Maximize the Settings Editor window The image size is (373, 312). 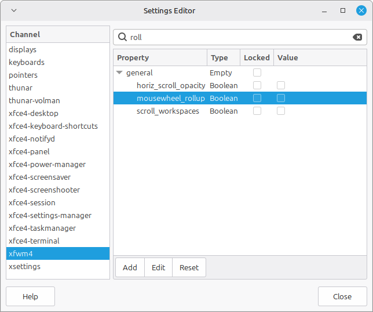point(343,11)
